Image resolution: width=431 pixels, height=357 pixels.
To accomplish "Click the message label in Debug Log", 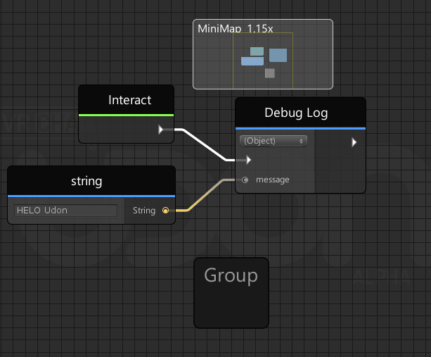I will coord(272,180).
